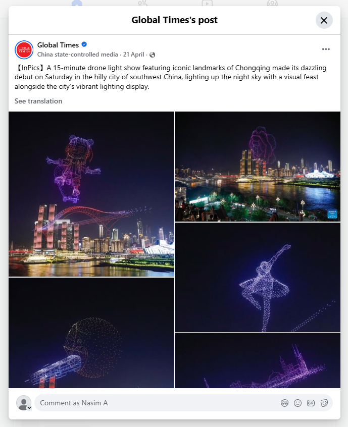Click See translation link
The height and width of the screenshot is (427, 348).
[38, 101]
